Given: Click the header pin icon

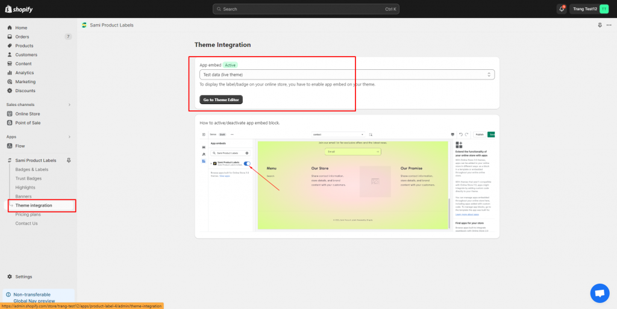Looking at the screenshot, I should (x=600, y=25).
